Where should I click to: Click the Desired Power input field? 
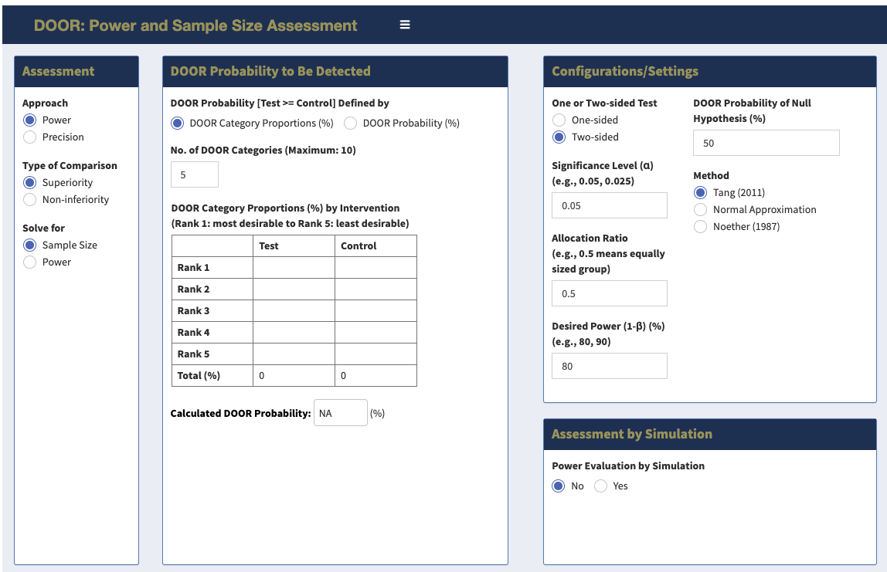(609, 366)
